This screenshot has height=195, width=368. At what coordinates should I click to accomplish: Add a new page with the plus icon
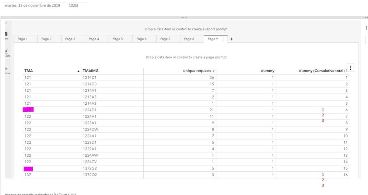231,39
